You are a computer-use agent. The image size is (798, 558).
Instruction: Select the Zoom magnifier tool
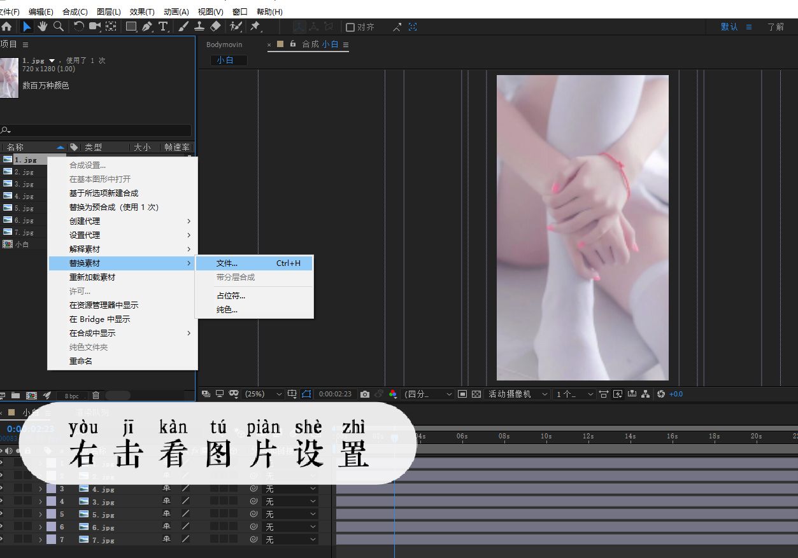59,27
